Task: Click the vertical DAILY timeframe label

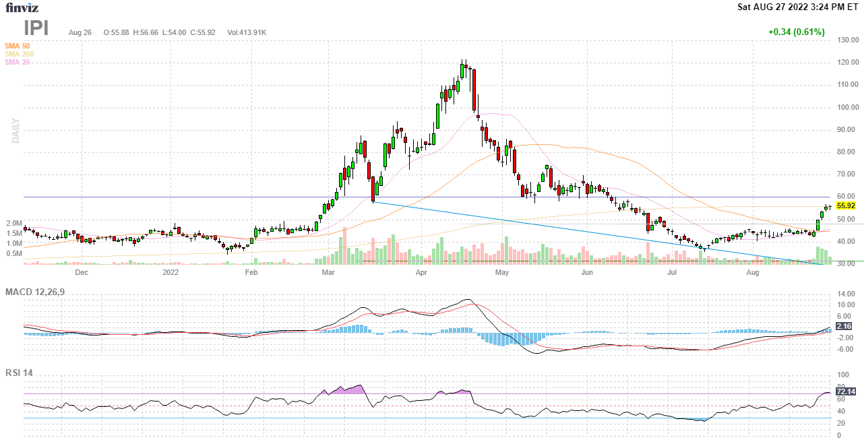Action: pyautogui.click(x=15, y=131)
